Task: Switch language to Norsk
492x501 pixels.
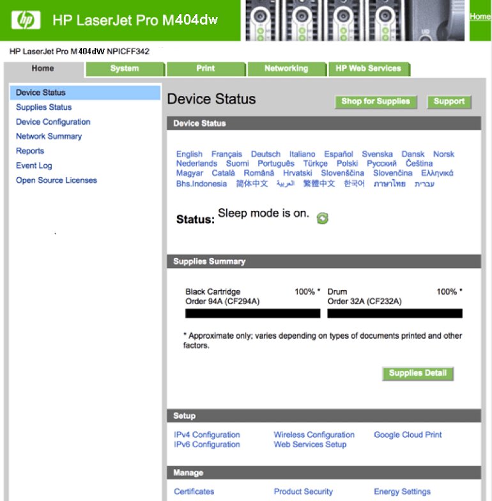Action: tap(443, 154)
